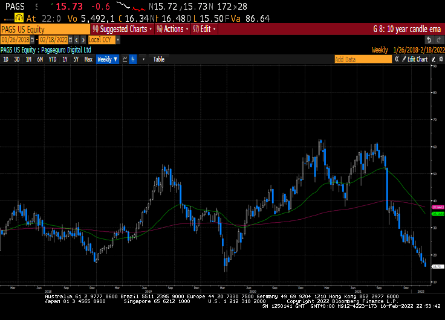Click the Local CCY currency field

(102, 40)
